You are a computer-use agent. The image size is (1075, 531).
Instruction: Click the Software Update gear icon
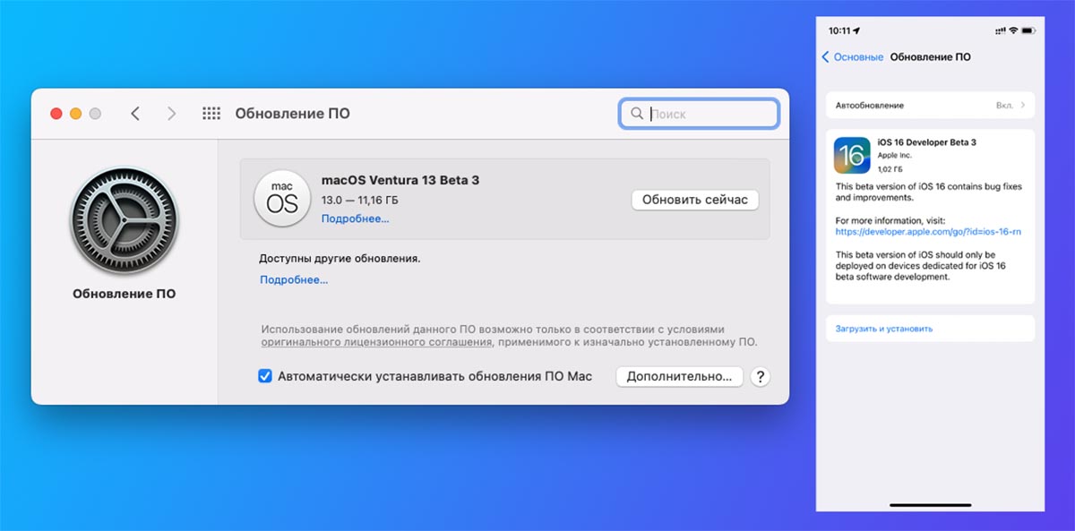point(124,220)
